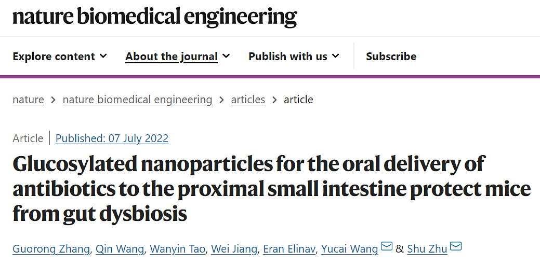This screenshot has width=540, height=265.
Task: Click the nature biomedical engineering logo
Action: coord(154,17)
